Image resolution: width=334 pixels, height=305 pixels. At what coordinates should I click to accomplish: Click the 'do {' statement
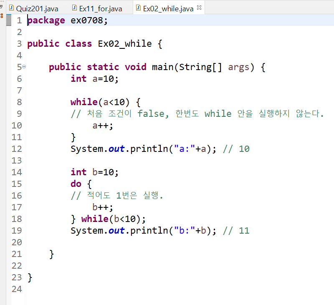point(81,184)
